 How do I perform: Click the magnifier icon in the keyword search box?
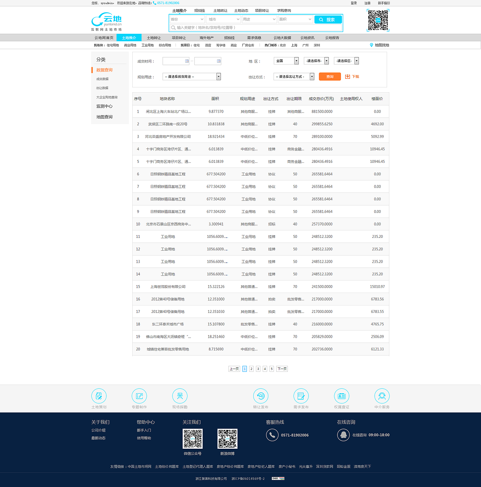click(x=173, y=27)
